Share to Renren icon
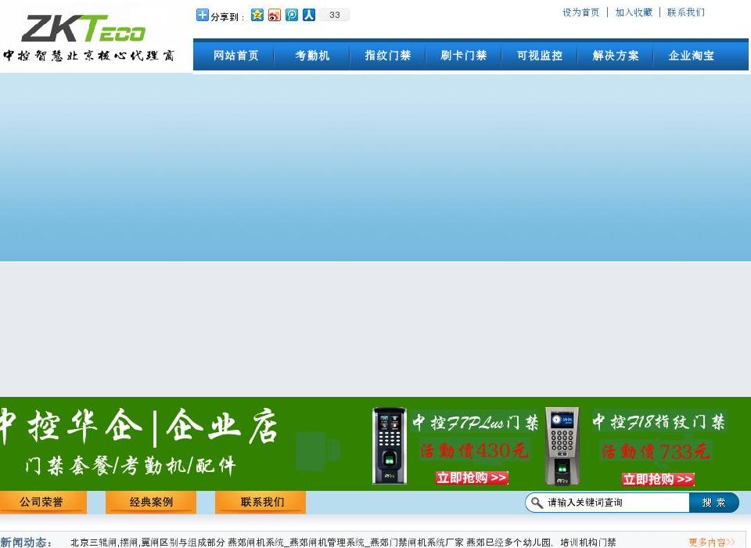The image size is (751, 548). pos(309,15)
